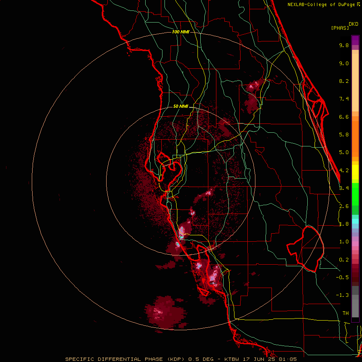Image resolution: width=362 pixels, height=362 pixels.
Task: Select the 0.2 scale label
Action: point(344,260)
